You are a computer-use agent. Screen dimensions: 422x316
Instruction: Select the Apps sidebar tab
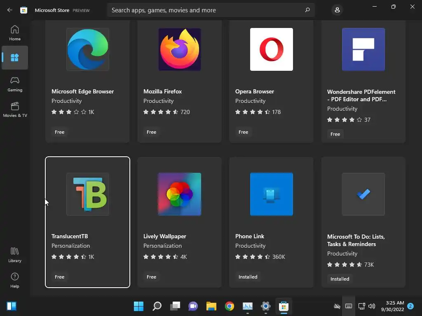point(15,58)
